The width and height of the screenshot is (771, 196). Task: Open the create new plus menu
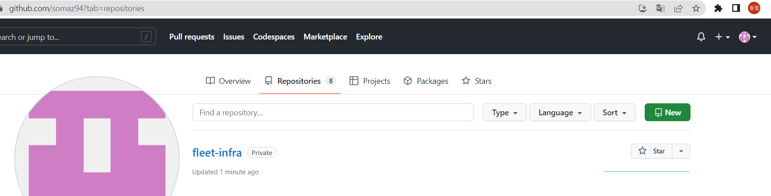[x=723, y=37]
